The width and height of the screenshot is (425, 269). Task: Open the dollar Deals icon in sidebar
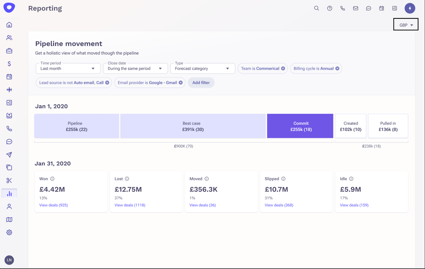[x=9, y=64]
